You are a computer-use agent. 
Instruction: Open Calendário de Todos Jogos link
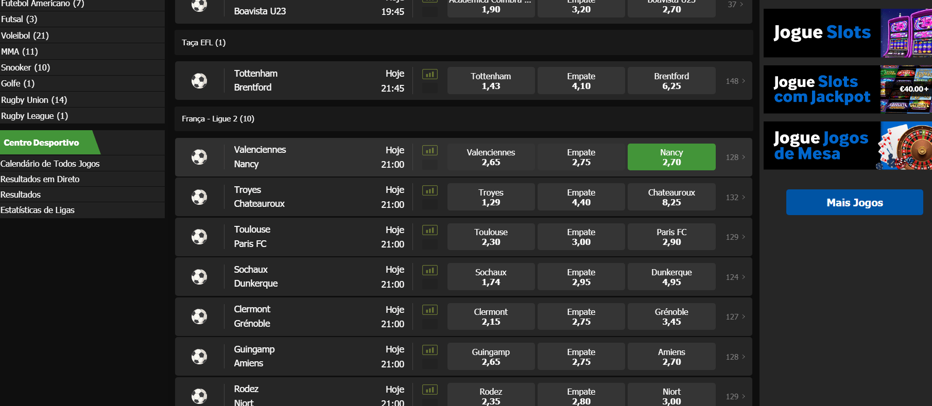click(82, 164)
